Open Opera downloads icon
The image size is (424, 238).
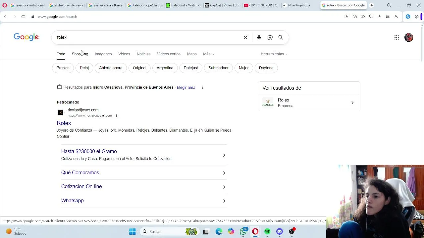(x=380, y=17)
